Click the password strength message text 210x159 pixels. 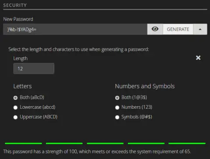coord(97,152)
